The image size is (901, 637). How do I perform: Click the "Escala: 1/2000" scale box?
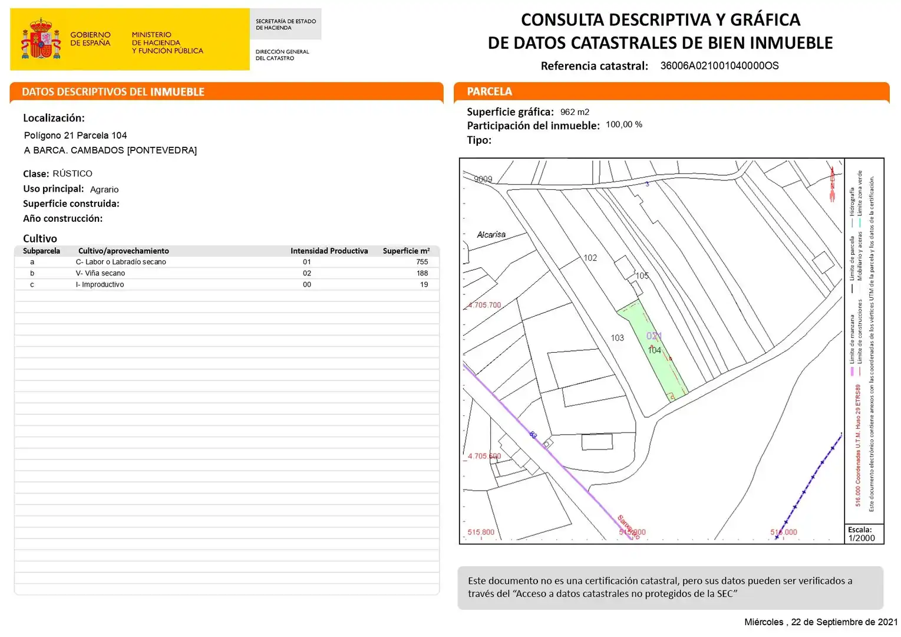pos(864,534)
